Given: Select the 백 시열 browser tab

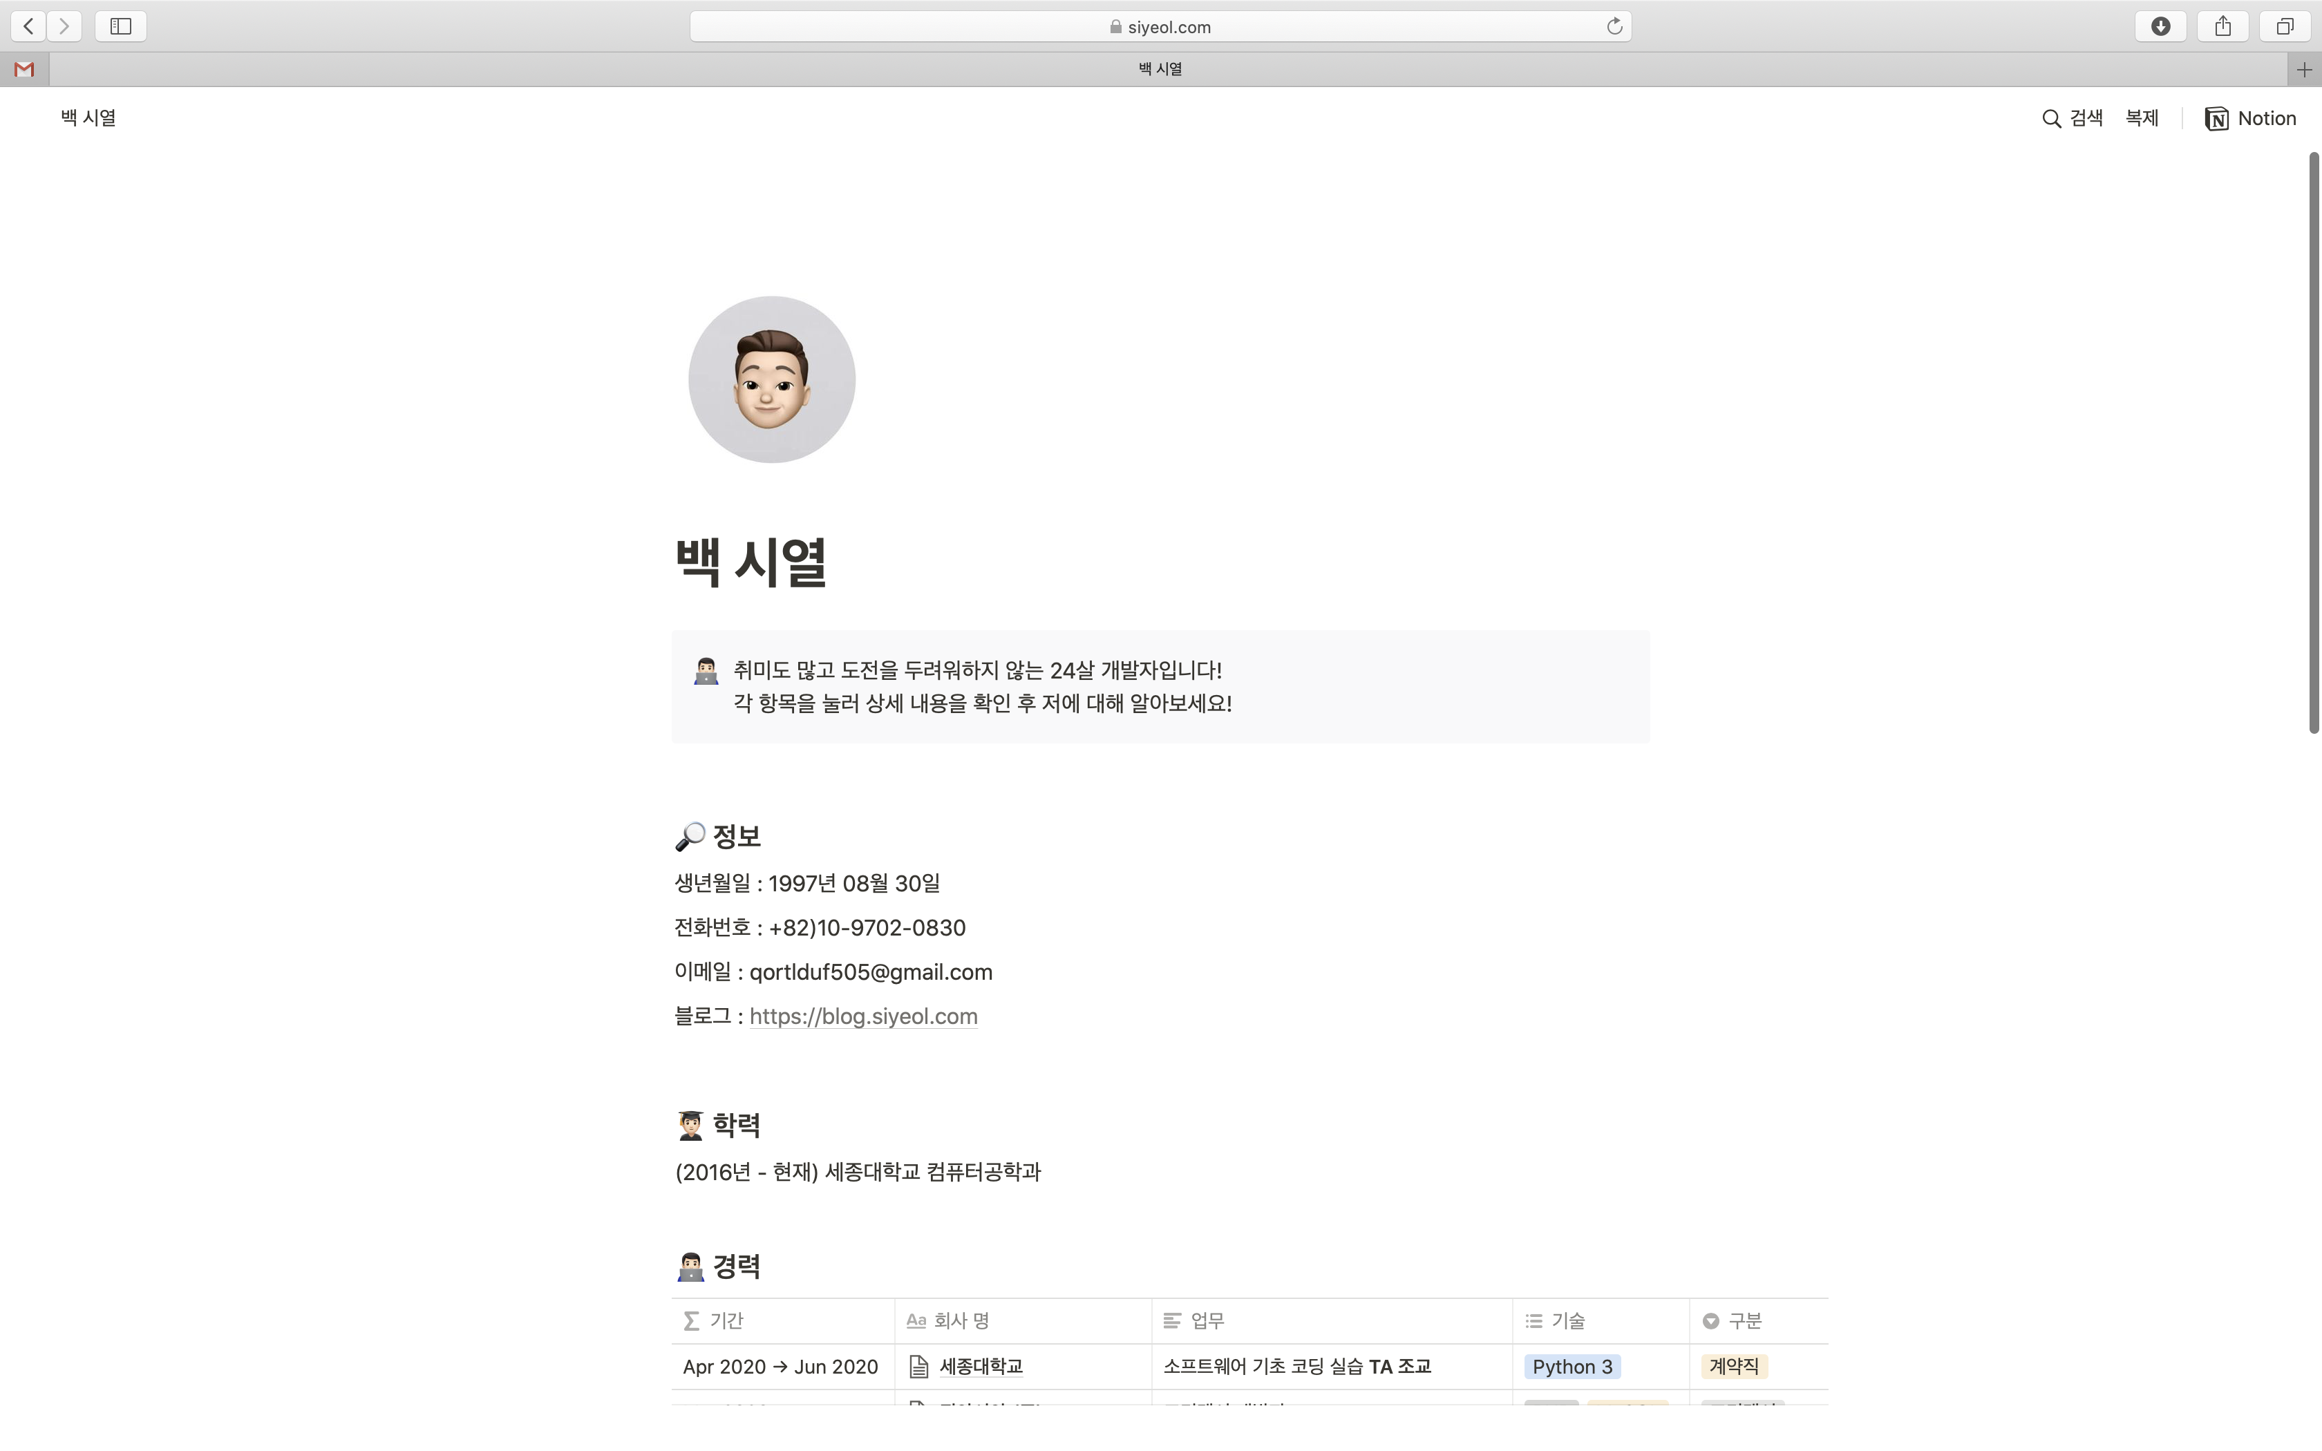Looking at the screenshot, I should click(1159, 69).
